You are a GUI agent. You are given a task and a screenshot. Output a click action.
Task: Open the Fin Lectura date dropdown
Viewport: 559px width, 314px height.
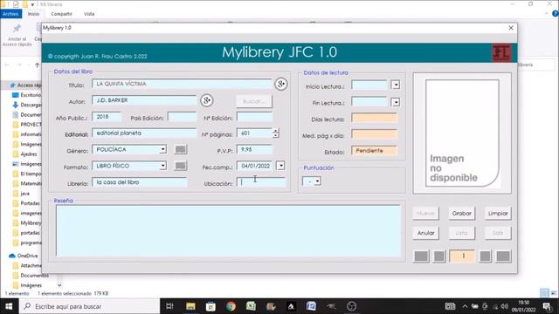(396, 103)
